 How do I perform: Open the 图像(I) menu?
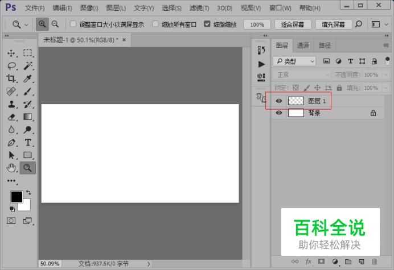pyautogui.click(x=89, y=8)
